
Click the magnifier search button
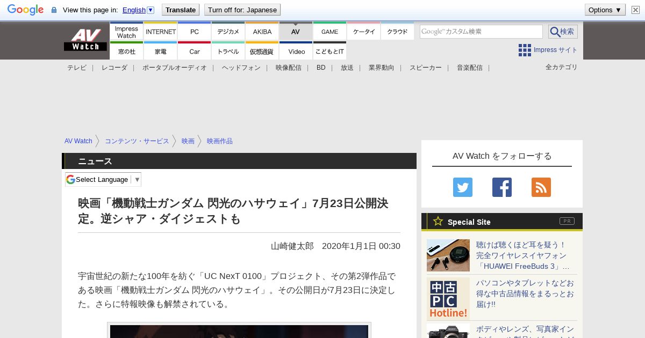pos(563,32)
